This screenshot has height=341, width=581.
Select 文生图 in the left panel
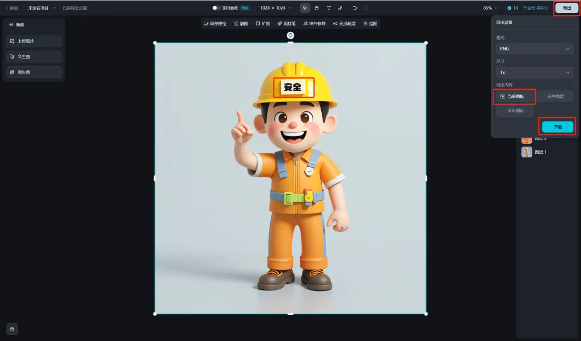(x=33, y=56)
